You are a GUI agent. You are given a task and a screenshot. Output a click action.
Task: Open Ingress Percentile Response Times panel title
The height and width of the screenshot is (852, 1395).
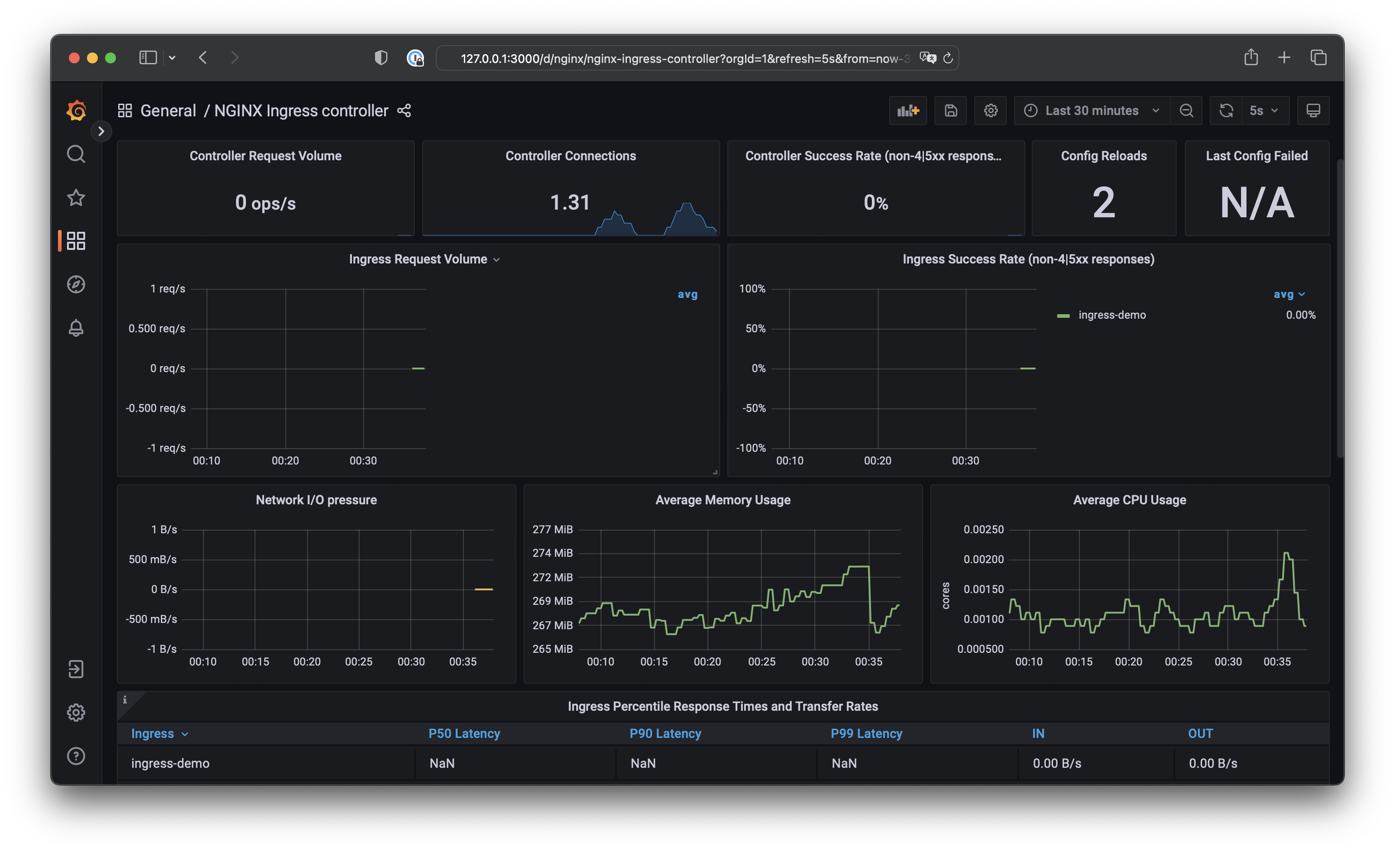click(x=723, y=706)
